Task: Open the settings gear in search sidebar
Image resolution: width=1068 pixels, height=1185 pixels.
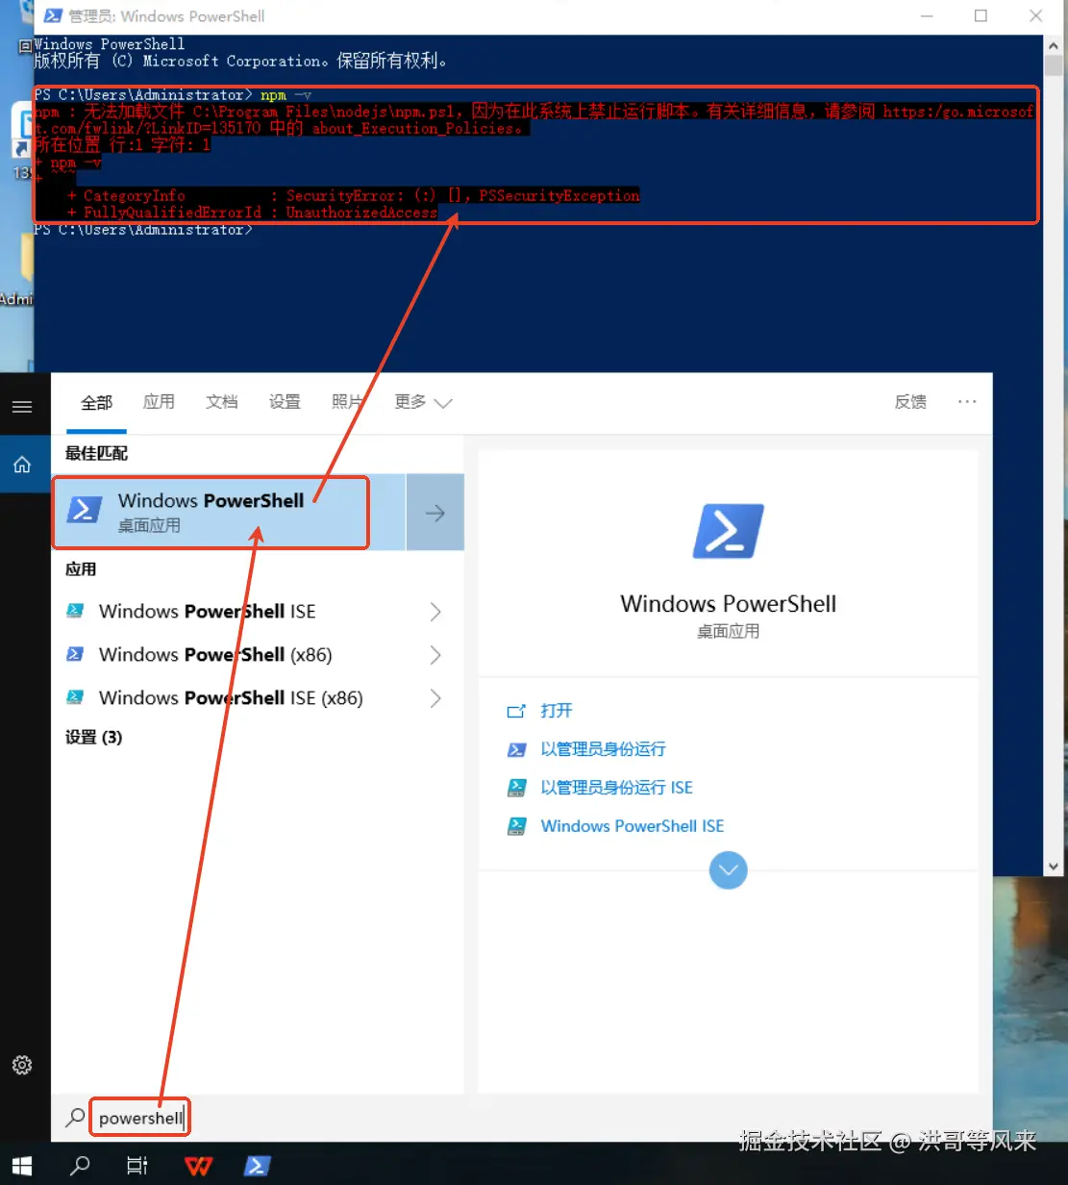Action: pos(22,1065)
